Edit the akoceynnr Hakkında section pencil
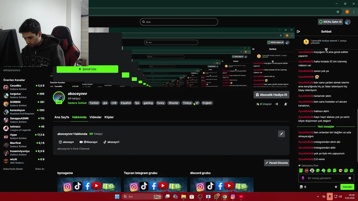 click(281, 134)
